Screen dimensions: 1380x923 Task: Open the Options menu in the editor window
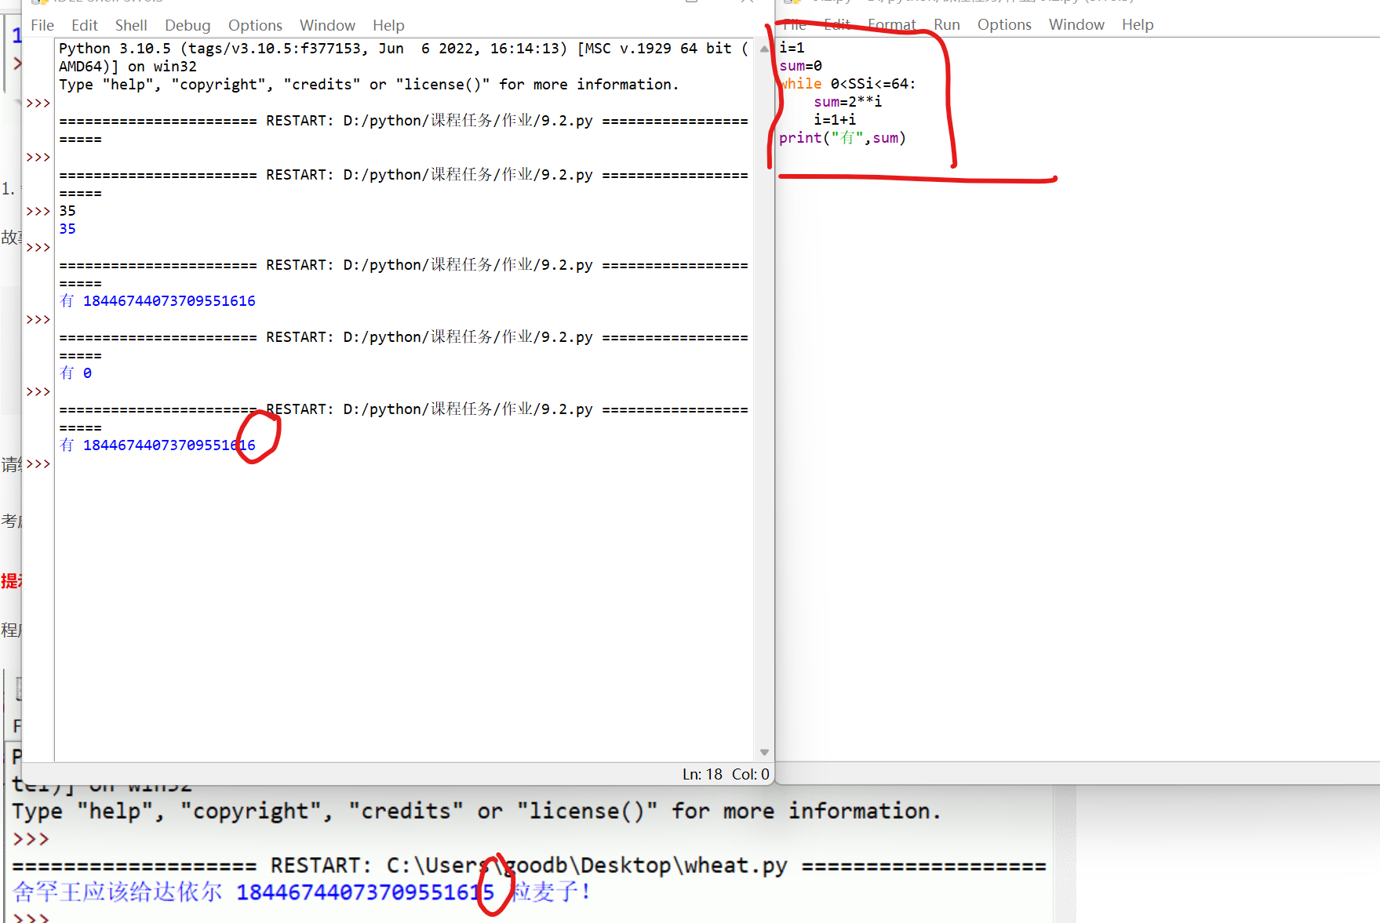(1004, 24)
